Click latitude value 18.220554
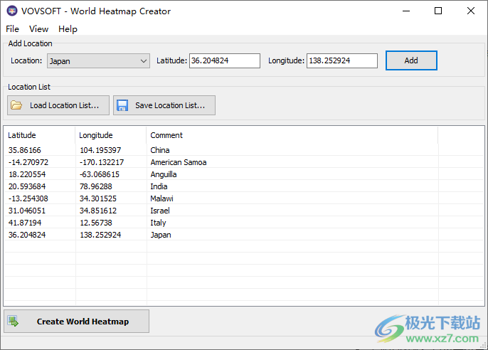The height and width of the screenshot is (350, 488). pyautogui.click(x=27, y=174)
